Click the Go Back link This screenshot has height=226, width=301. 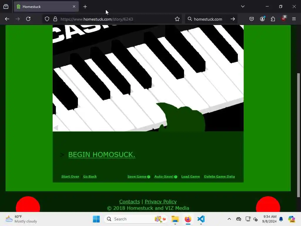point(90,177)
